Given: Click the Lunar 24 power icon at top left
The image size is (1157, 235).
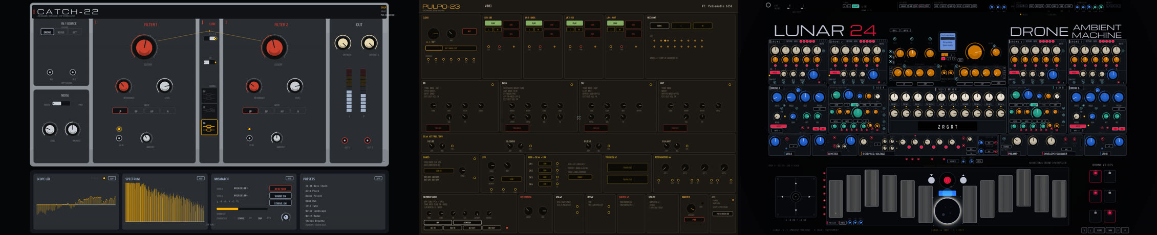Looking at the screenshot, I should 768,5.
